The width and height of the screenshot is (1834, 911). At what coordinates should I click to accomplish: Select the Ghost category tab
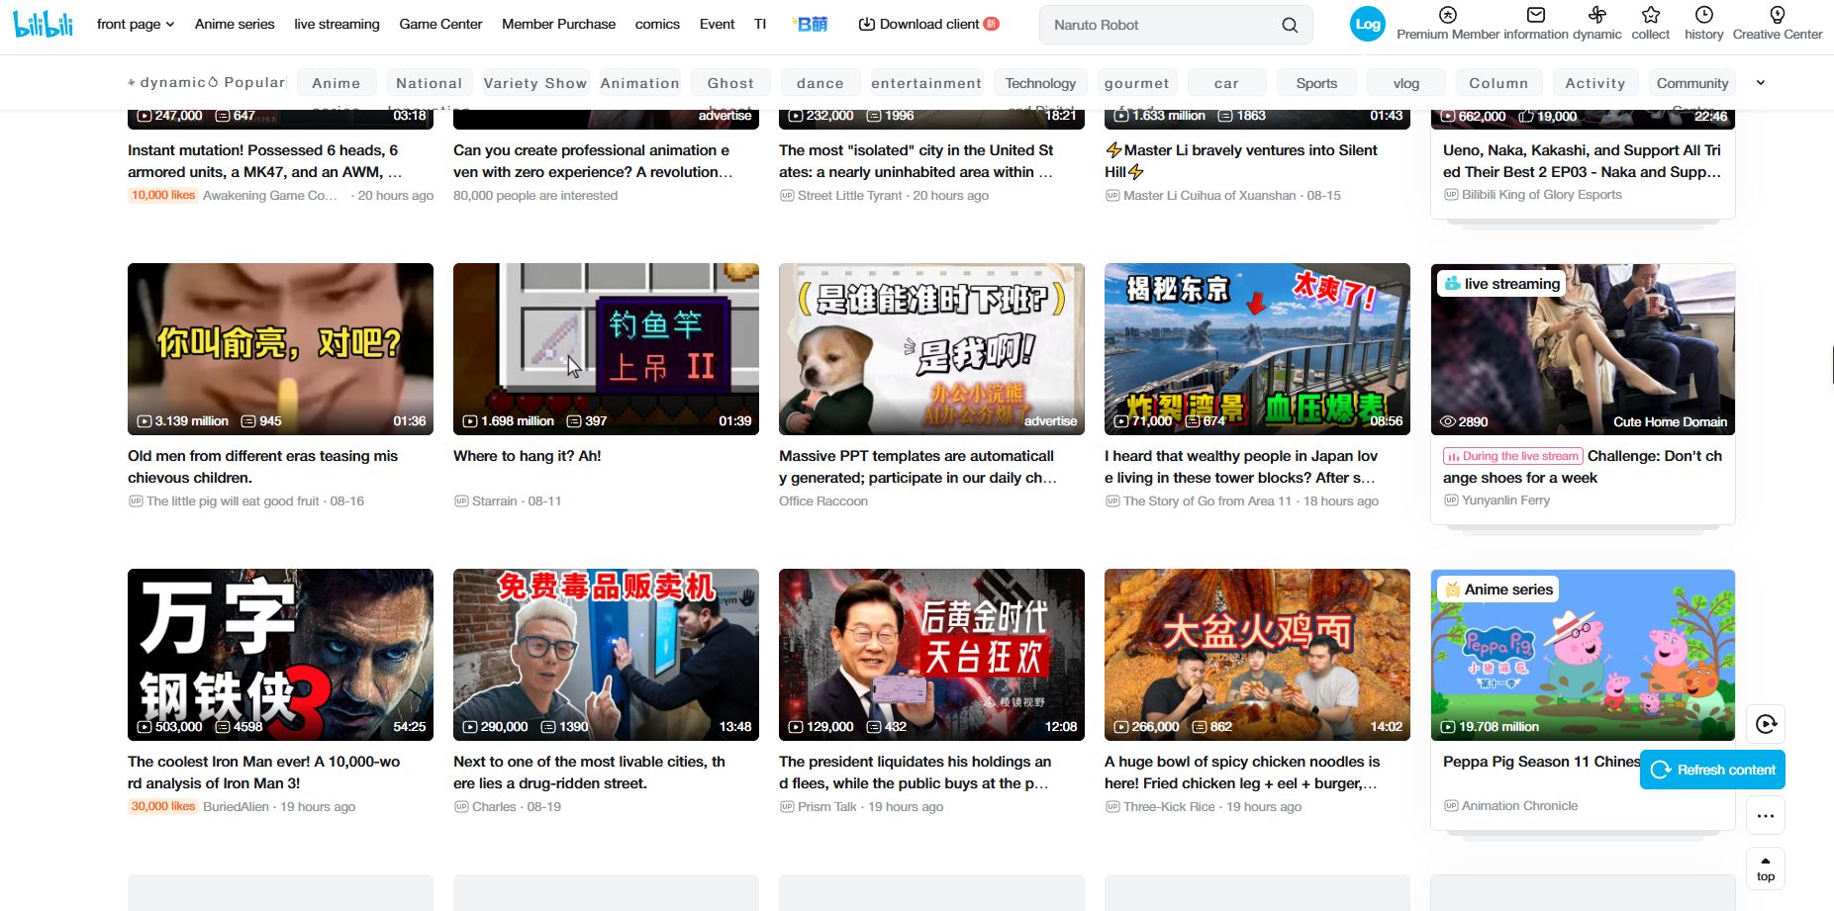[730, 83]
